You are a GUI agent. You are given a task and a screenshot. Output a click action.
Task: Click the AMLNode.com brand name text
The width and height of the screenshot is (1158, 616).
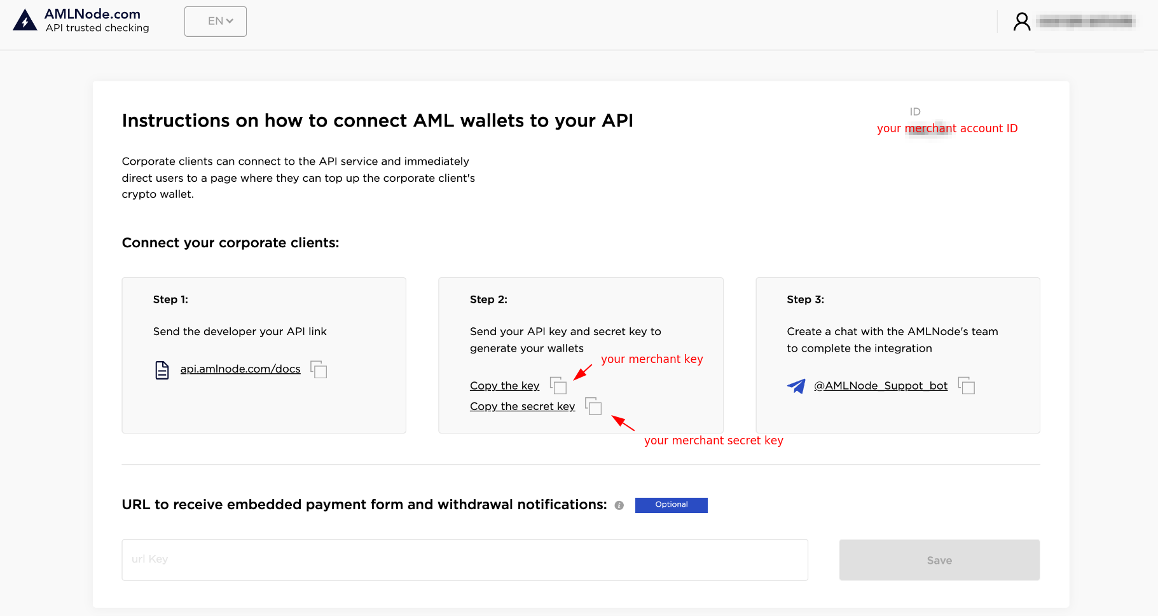tap(92, 14)
